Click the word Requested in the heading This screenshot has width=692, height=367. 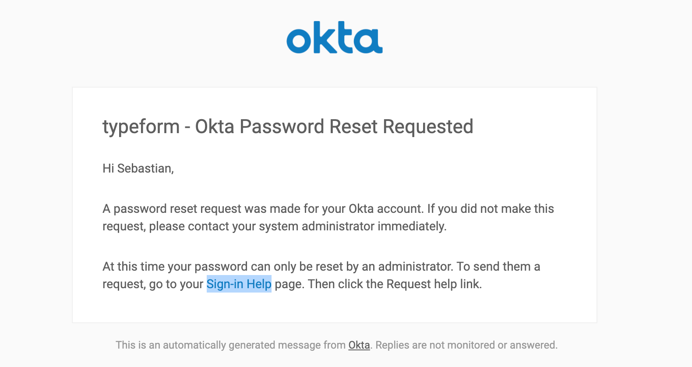pos(428,127)
